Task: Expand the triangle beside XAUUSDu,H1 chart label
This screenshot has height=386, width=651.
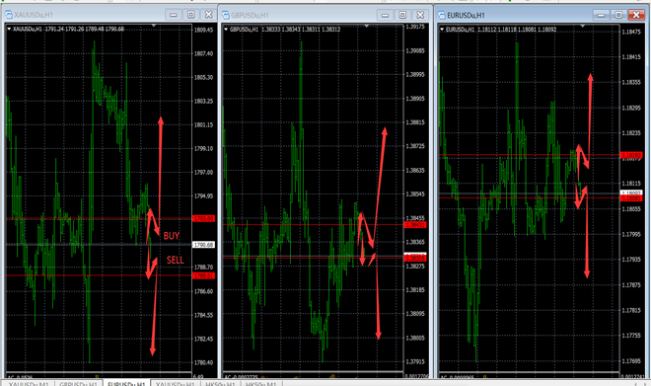Action: pyautogui.click(x=9, y=29)
